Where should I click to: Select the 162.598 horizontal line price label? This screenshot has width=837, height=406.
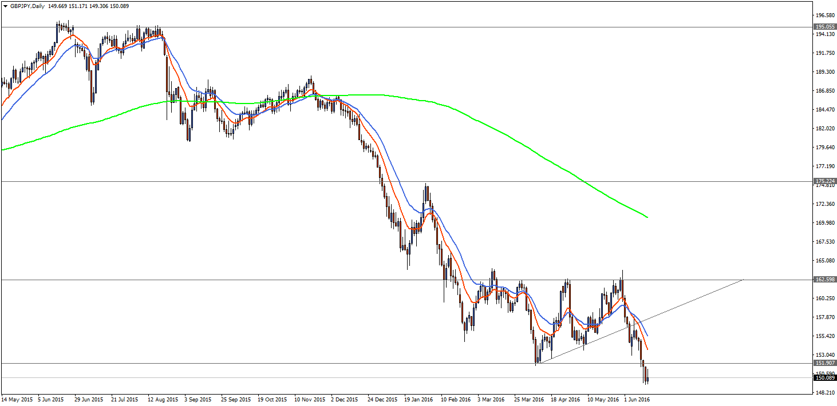(x=825, y=280)
